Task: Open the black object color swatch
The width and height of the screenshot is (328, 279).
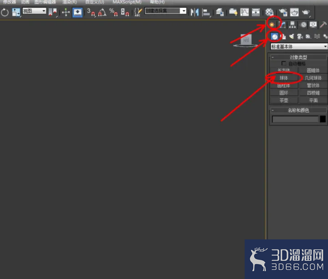Action: [323, 119]
